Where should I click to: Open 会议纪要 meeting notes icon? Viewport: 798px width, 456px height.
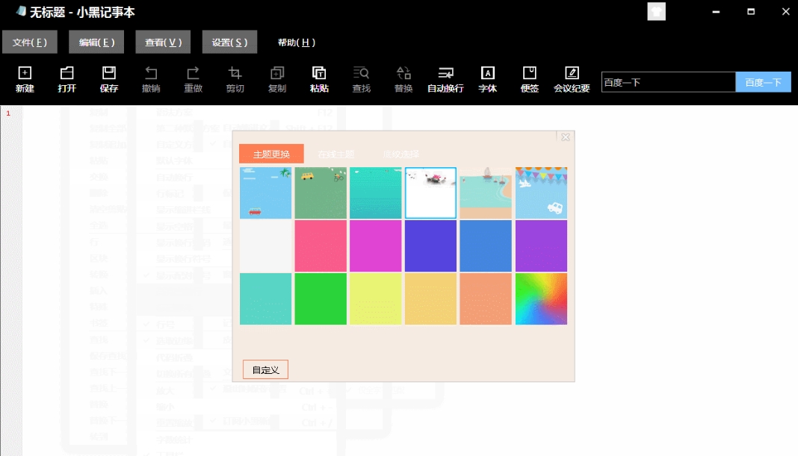tap(572, 79)
